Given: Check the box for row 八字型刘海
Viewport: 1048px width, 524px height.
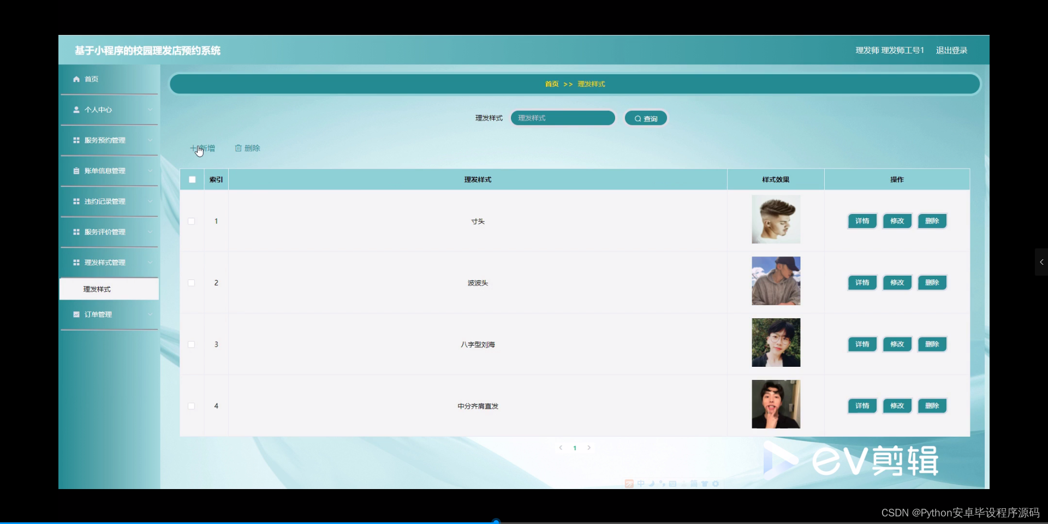Looking at the screenshot, I should 192,344.
